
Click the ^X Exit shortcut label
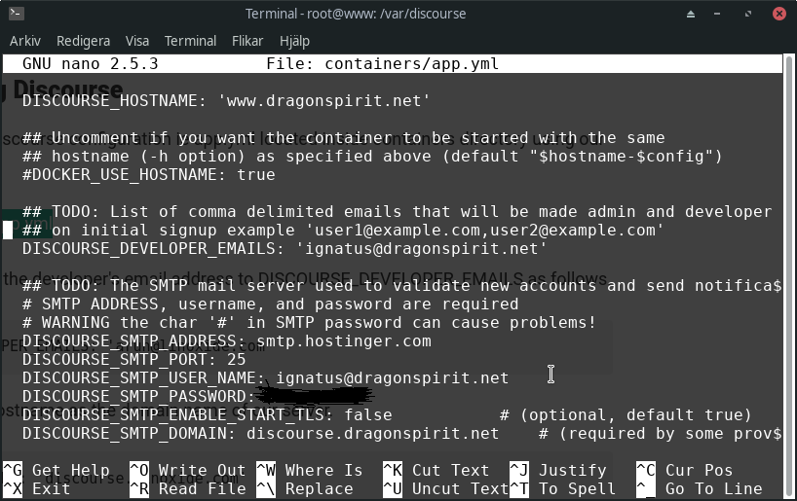pos(37,488)
